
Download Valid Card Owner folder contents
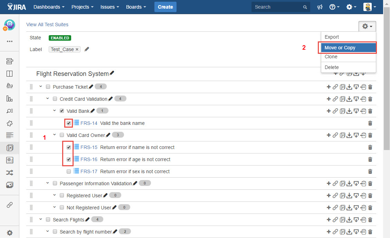349,135
